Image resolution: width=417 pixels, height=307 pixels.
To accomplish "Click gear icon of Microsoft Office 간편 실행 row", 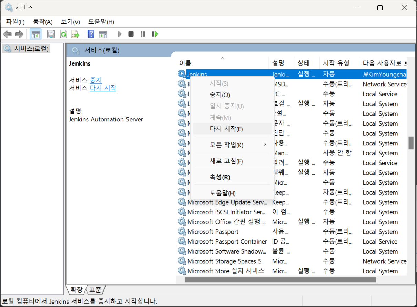I will click(x=182, y=222).
